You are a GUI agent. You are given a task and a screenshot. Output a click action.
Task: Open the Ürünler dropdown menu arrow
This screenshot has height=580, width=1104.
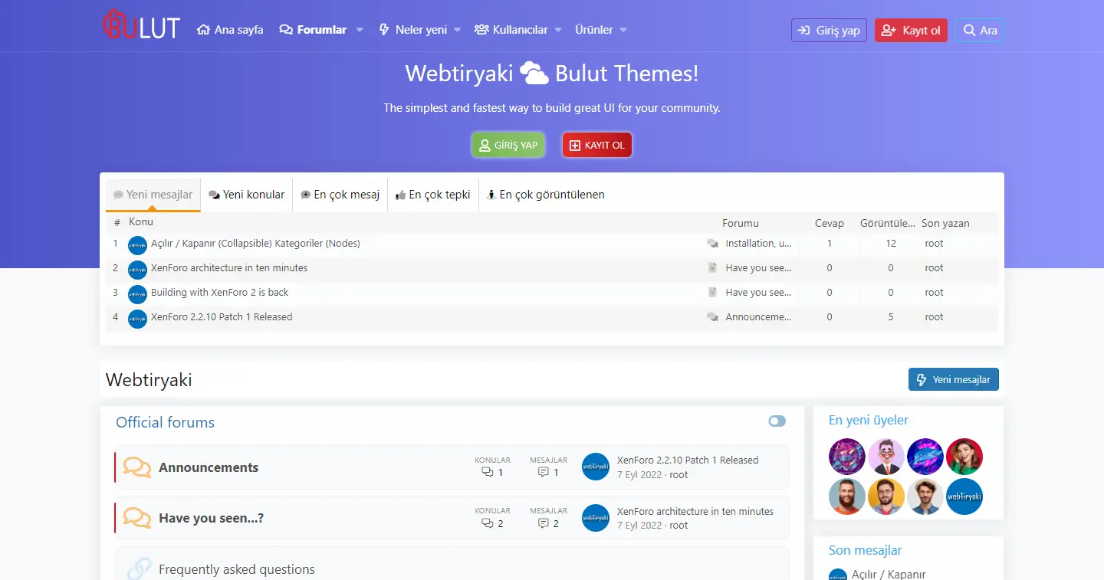click(623, 31)
